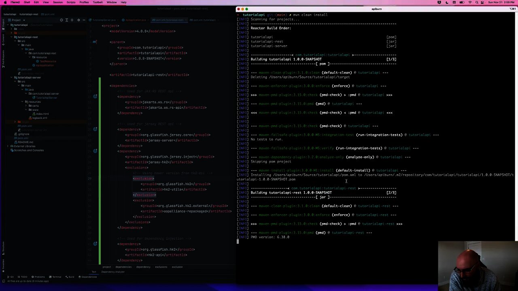Image resolution: width=518 pixels, height=291 pixels.
Task: Switch to ApiApplication.java editor tab
Action: tap(136, 20)
